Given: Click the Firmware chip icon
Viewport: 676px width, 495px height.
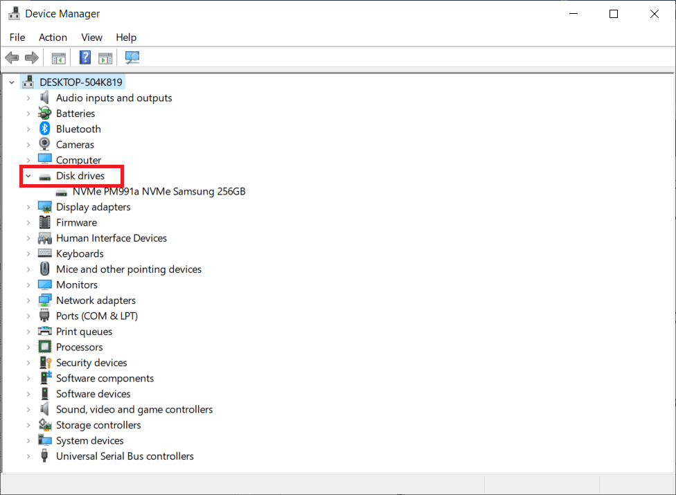Looking at the screenshot, I should click(x=45, y=222).
